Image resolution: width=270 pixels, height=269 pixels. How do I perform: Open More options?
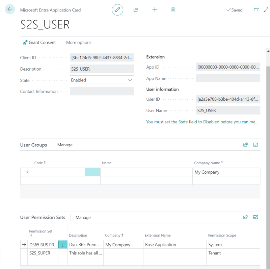pos(79,43)
